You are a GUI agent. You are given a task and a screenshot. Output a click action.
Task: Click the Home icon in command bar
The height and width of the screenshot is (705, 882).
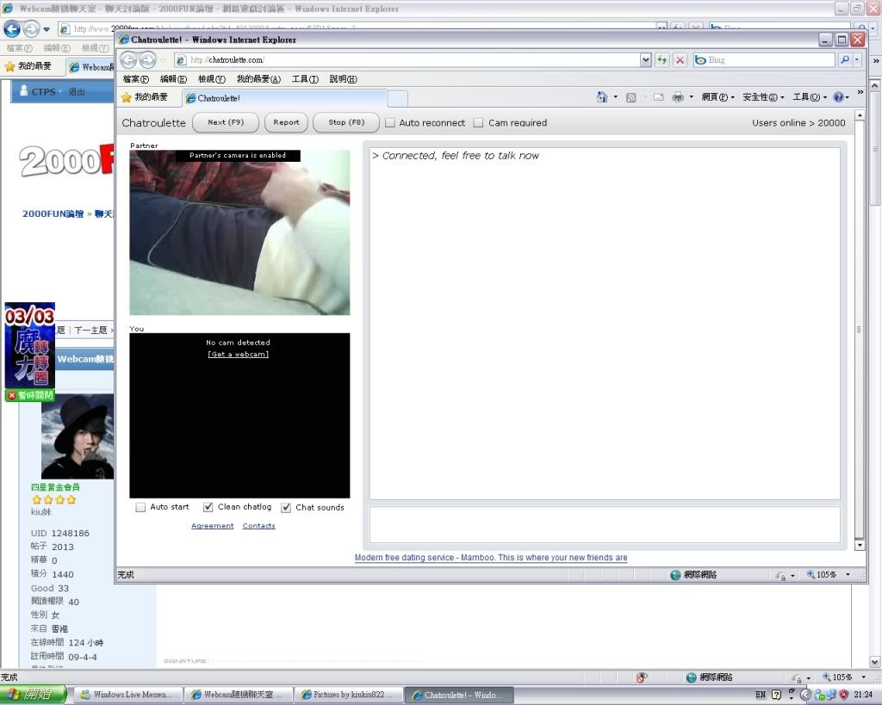[602, 97]
